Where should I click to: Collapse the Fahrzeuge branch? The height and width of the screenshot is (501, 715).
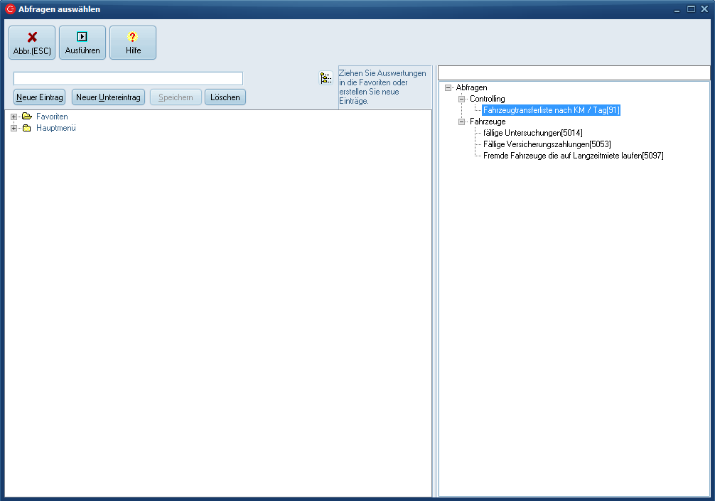click(461, 122)
